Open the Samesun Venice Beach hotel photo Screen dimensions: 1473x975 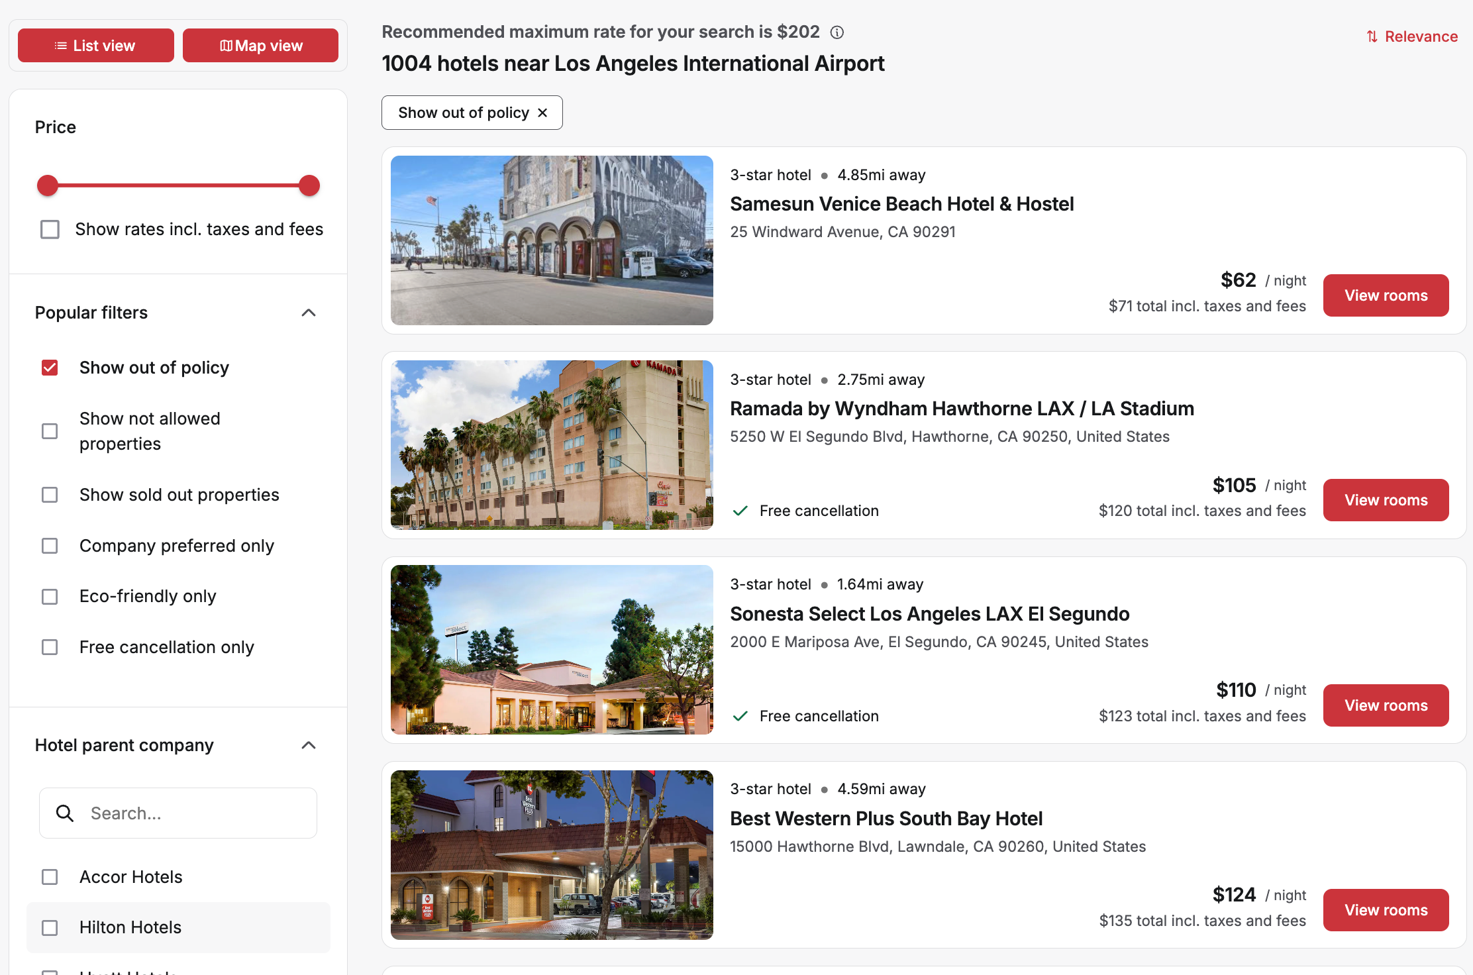point(552,240)
